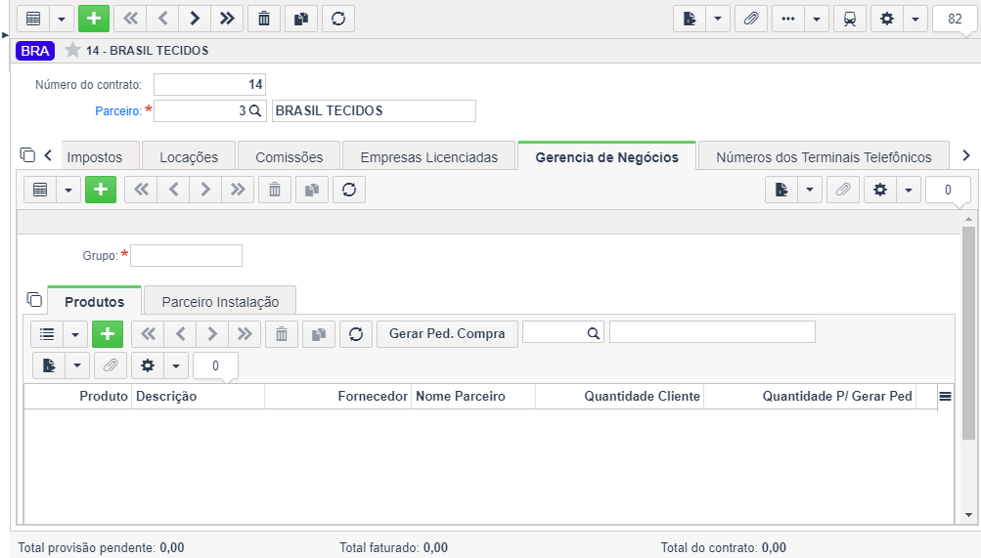The image size is (981, 558).
Task: Sort by Descrição column header
Action: [x=198, y=396]
